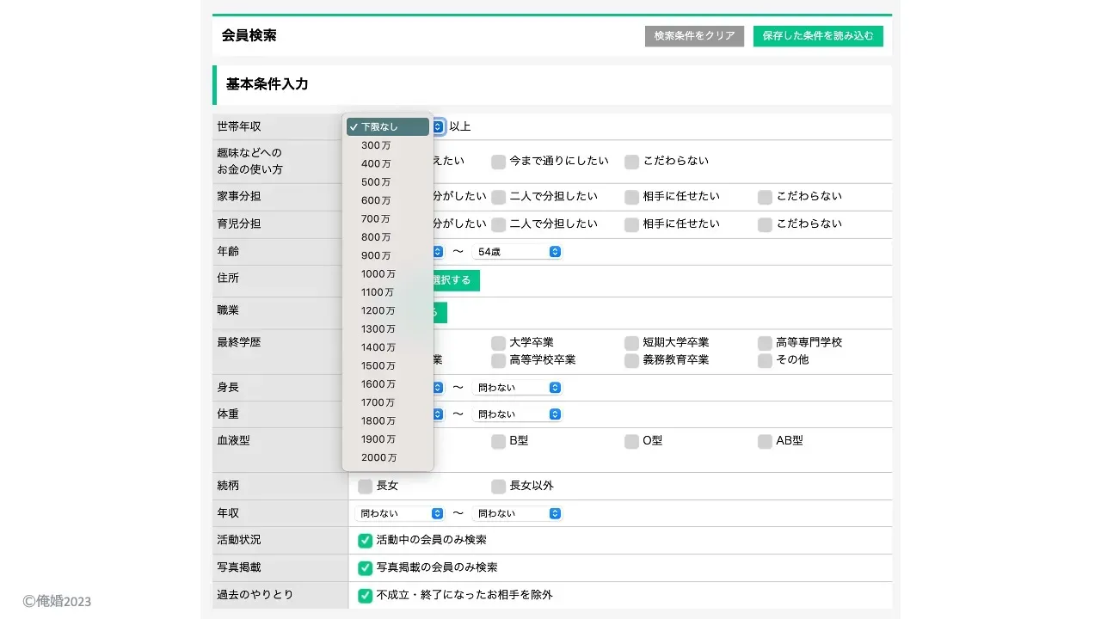
Task: Check 二人で分担したい in 家事分担 row
Action: [x=499, y=197]
